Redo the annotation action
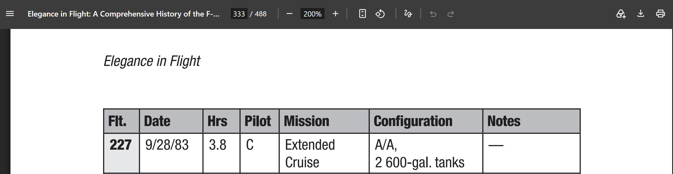This screenshot has height=174, width=673. [x=451, y=14]
